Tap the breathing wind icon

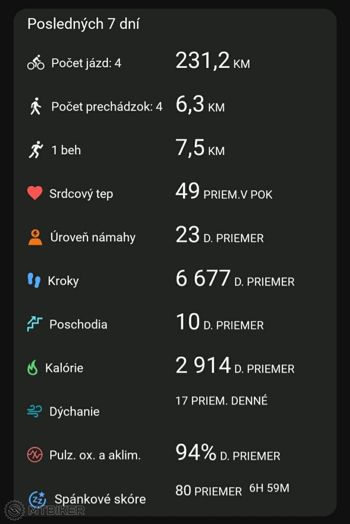coord(35,411)
